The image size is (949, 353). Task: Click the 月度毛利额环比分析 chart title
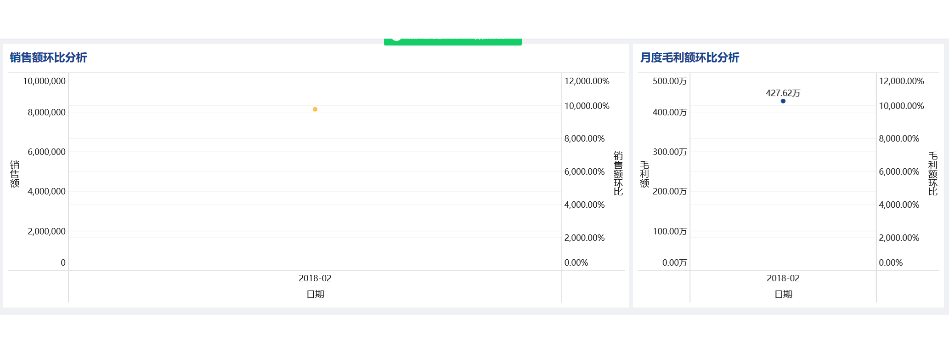point(689,57)
